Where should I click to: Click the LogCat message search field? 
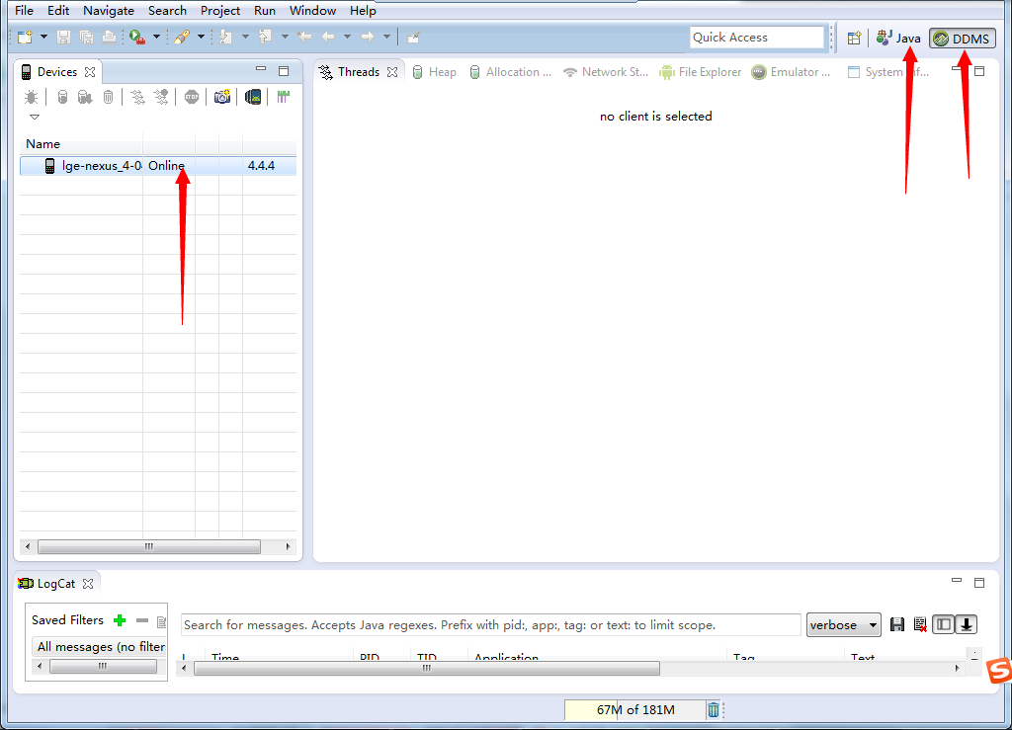click(490, 625)
